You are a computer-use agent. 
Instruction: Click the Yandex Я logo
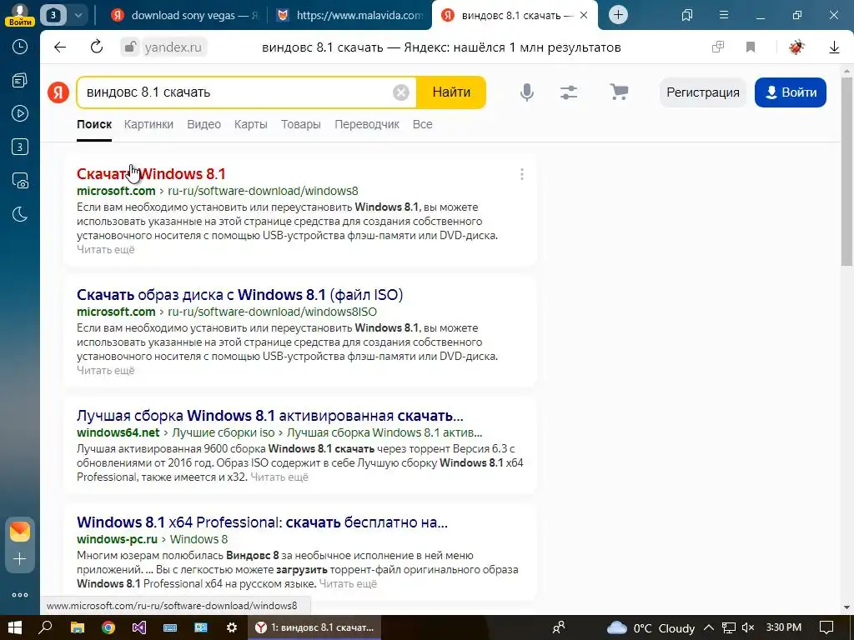click(x=58, y=92)
